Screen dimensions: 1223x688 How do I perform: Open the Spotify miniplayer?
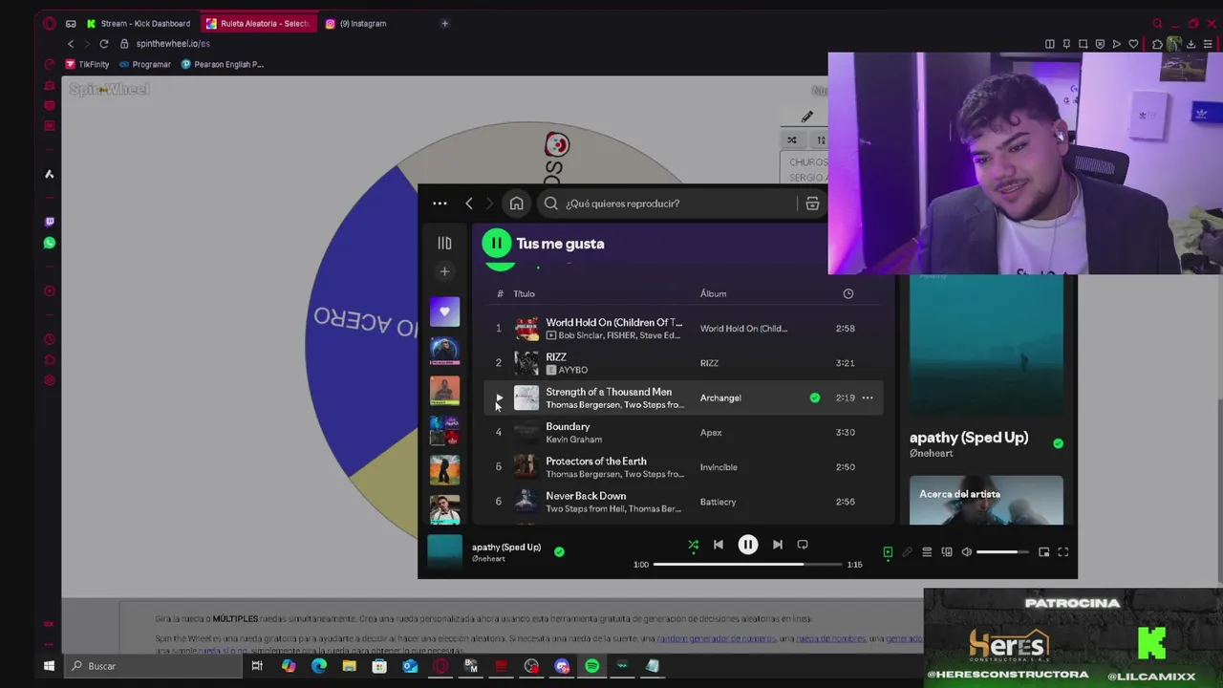click(x=1043, y=552)
